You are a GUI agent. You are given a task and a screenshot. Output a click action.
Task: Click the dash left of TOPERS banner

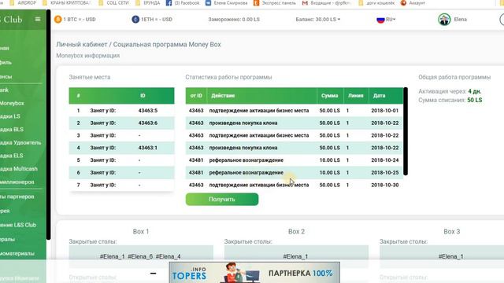153,274
